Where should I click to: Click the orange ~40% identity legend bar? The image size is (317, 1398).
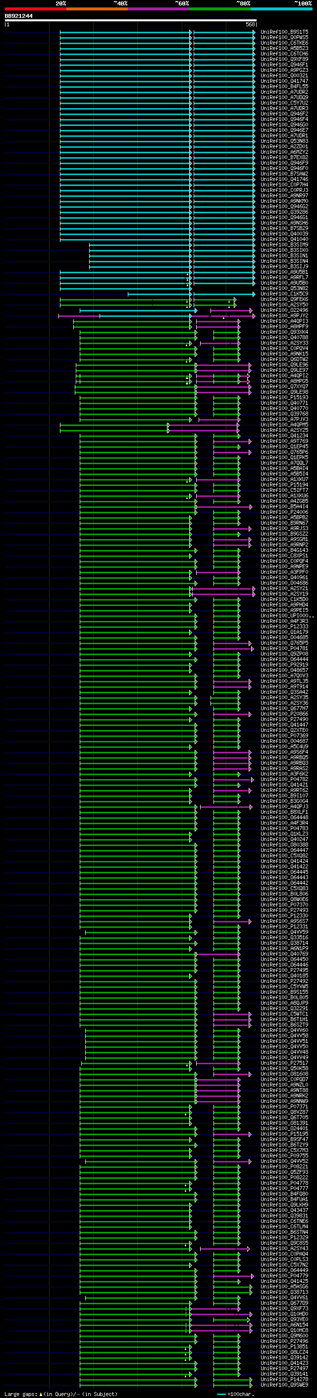tap(97, 9)
